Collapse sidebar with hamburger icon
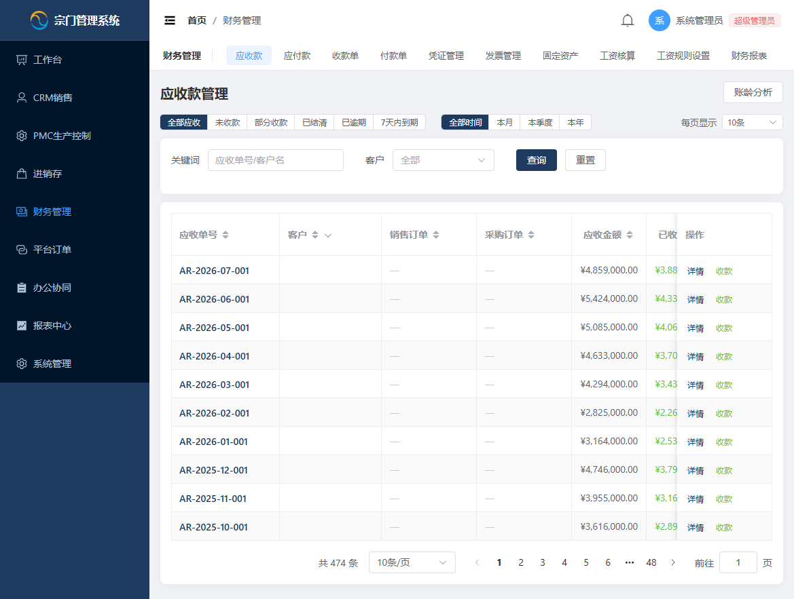This screenshot has width=794, height=599. tap(170, 20)
